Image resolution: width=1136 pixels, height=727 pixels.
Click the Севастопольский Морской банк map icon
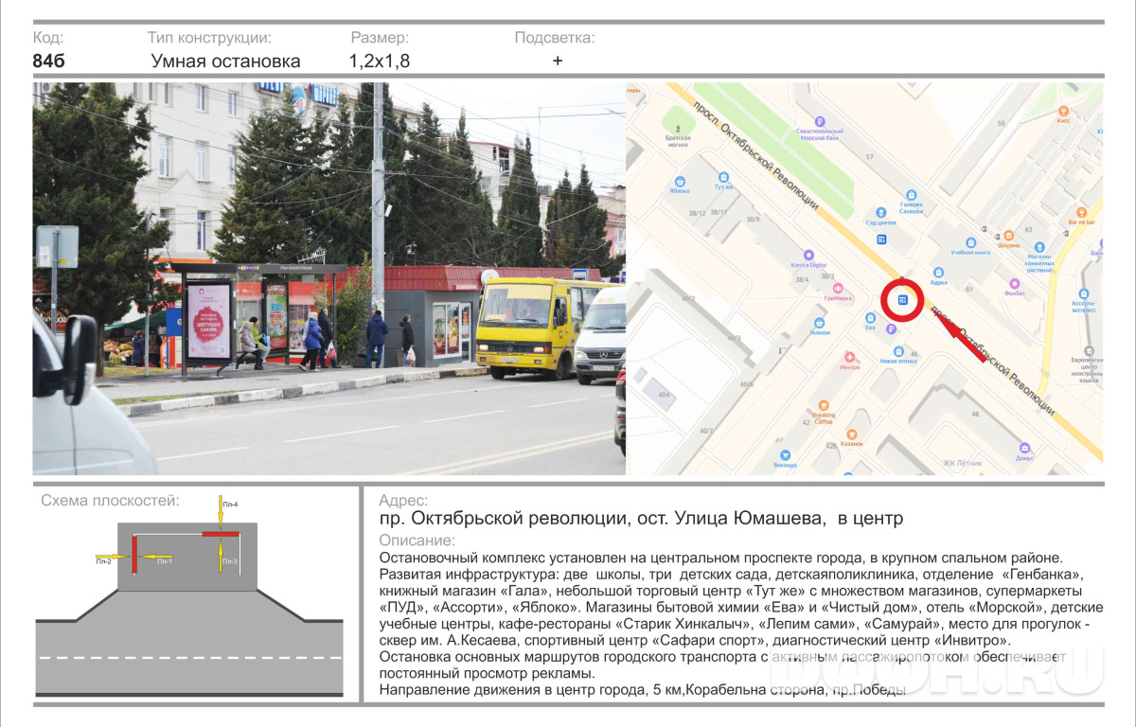click(818, 122)
